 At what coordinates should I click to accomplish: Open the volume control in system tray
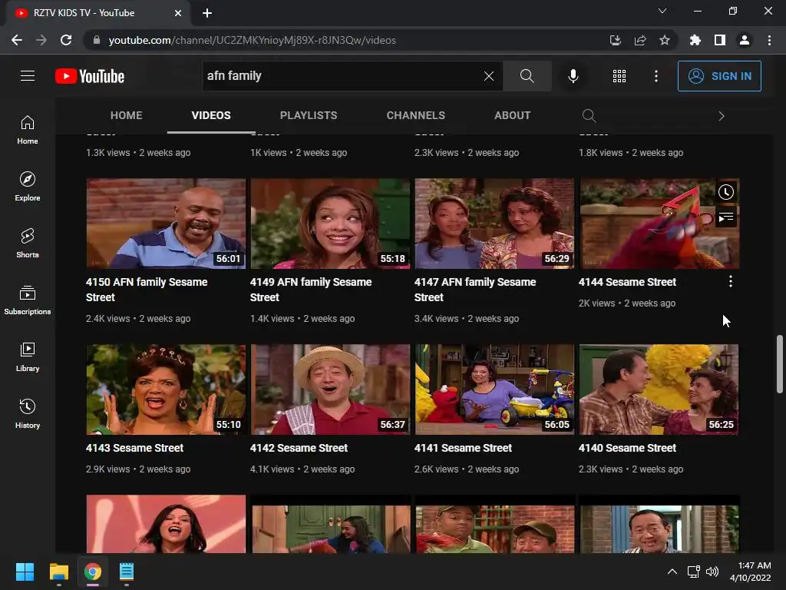coord(712,572)
